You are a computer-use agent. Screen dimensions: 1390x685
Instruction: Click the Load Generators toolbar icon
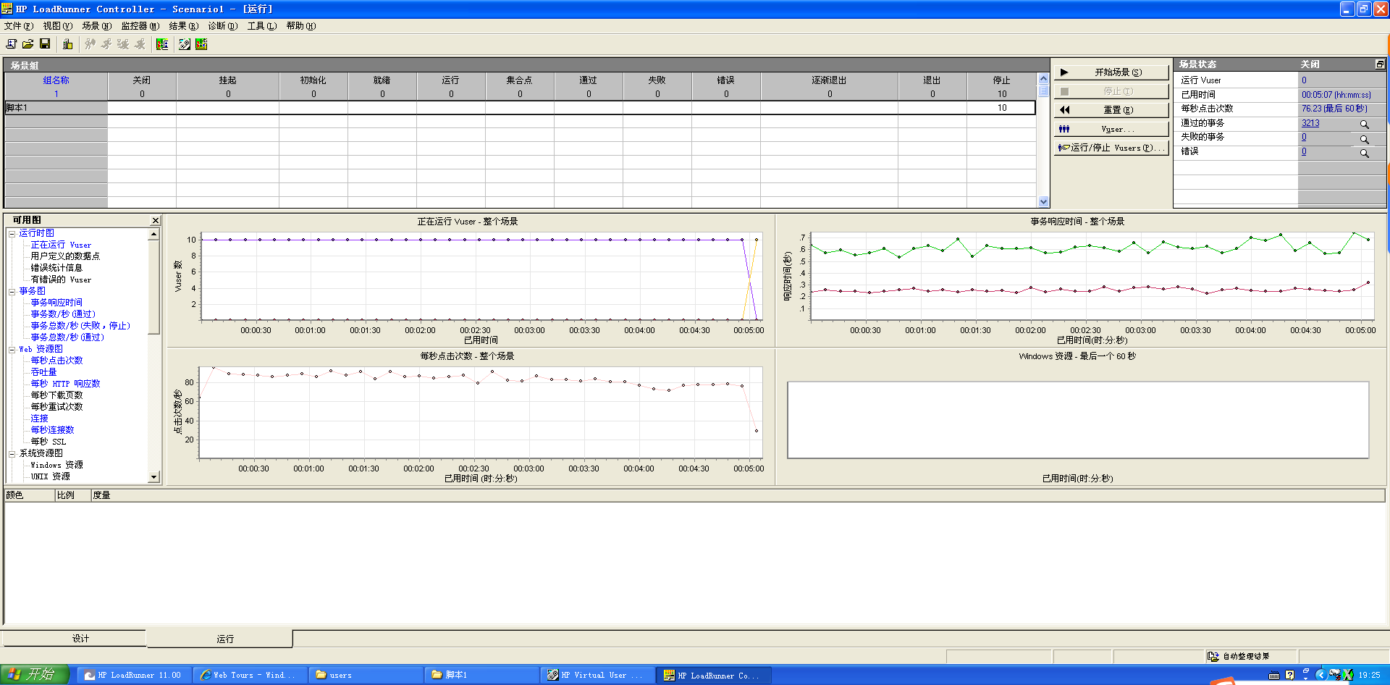click(68, 44)
